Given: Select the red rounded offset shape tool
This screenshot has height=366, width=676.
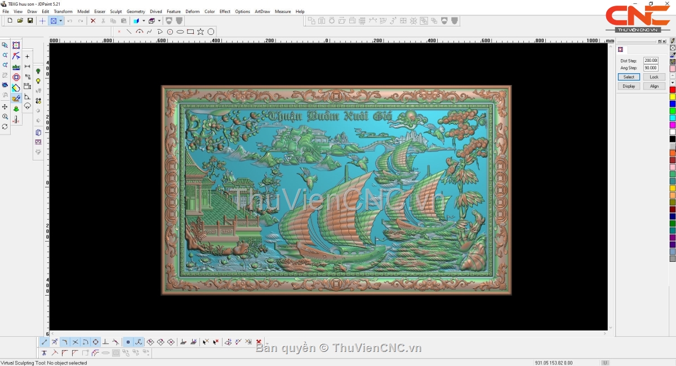Looking at the screenshot, I should coord(16,77).
